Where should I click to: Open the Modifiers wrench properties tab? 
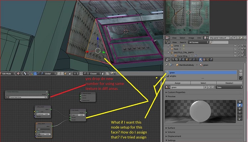point(194,60)
